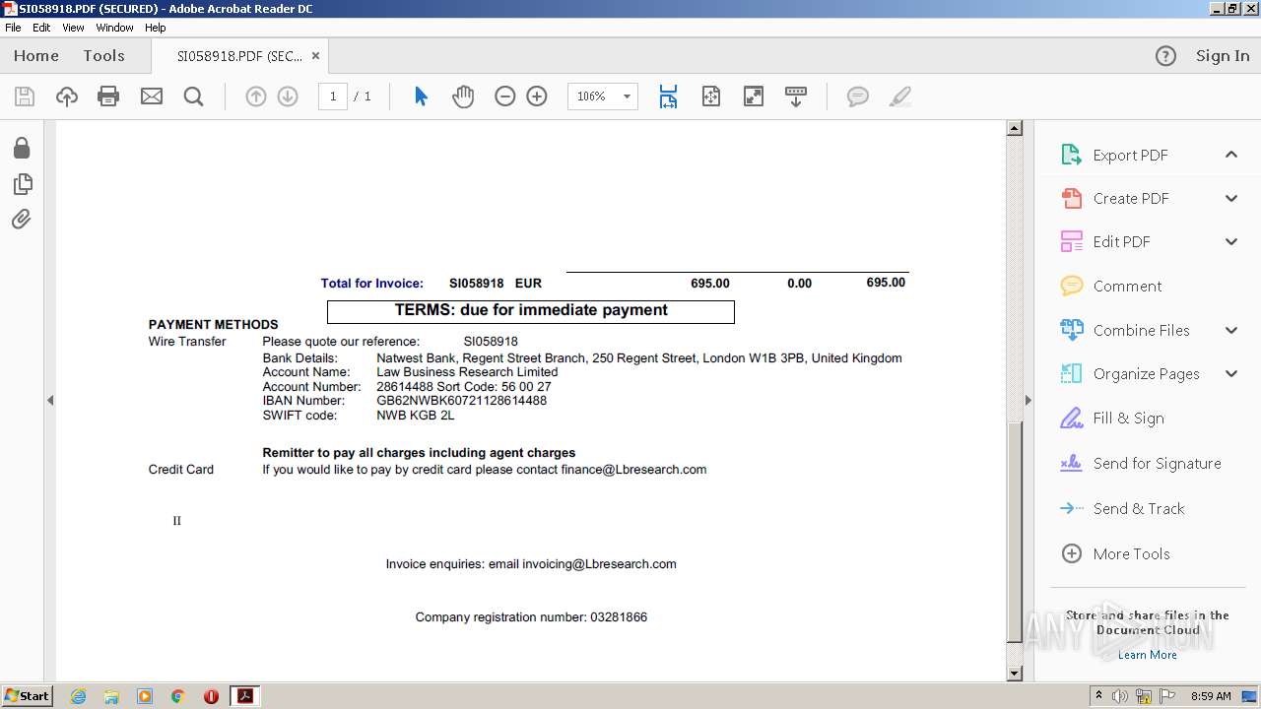Image resolution: width=1261 pixels, height=709 pixels.
Task: Click the taskbar clock 8:59 AM
Action: coord(1211,696)
